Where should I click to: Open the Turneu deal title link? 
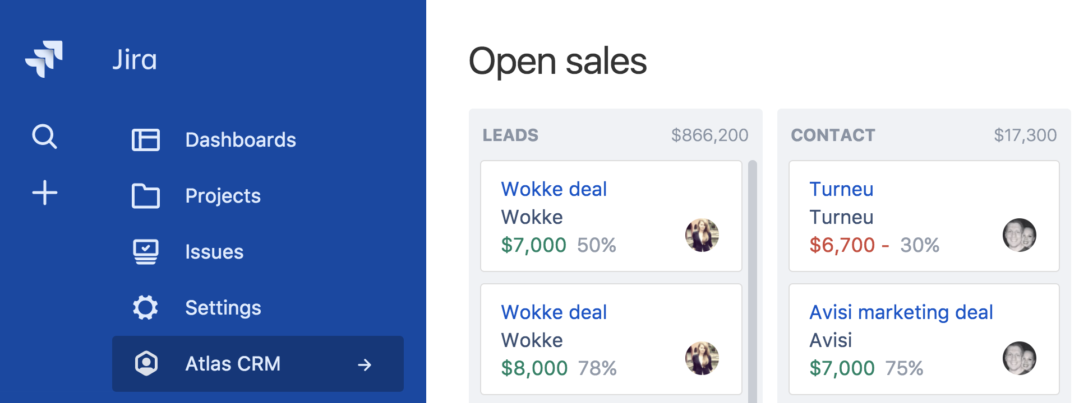tap(841, 189)
